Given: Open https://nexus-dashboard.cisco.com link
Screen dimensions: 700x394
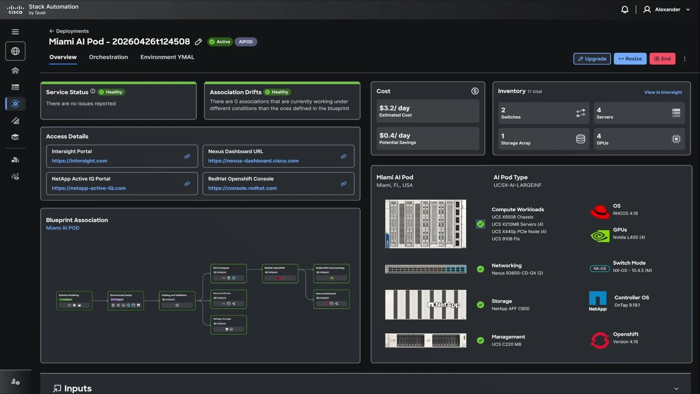Looking at the screenshot, I should click(253, 161).
